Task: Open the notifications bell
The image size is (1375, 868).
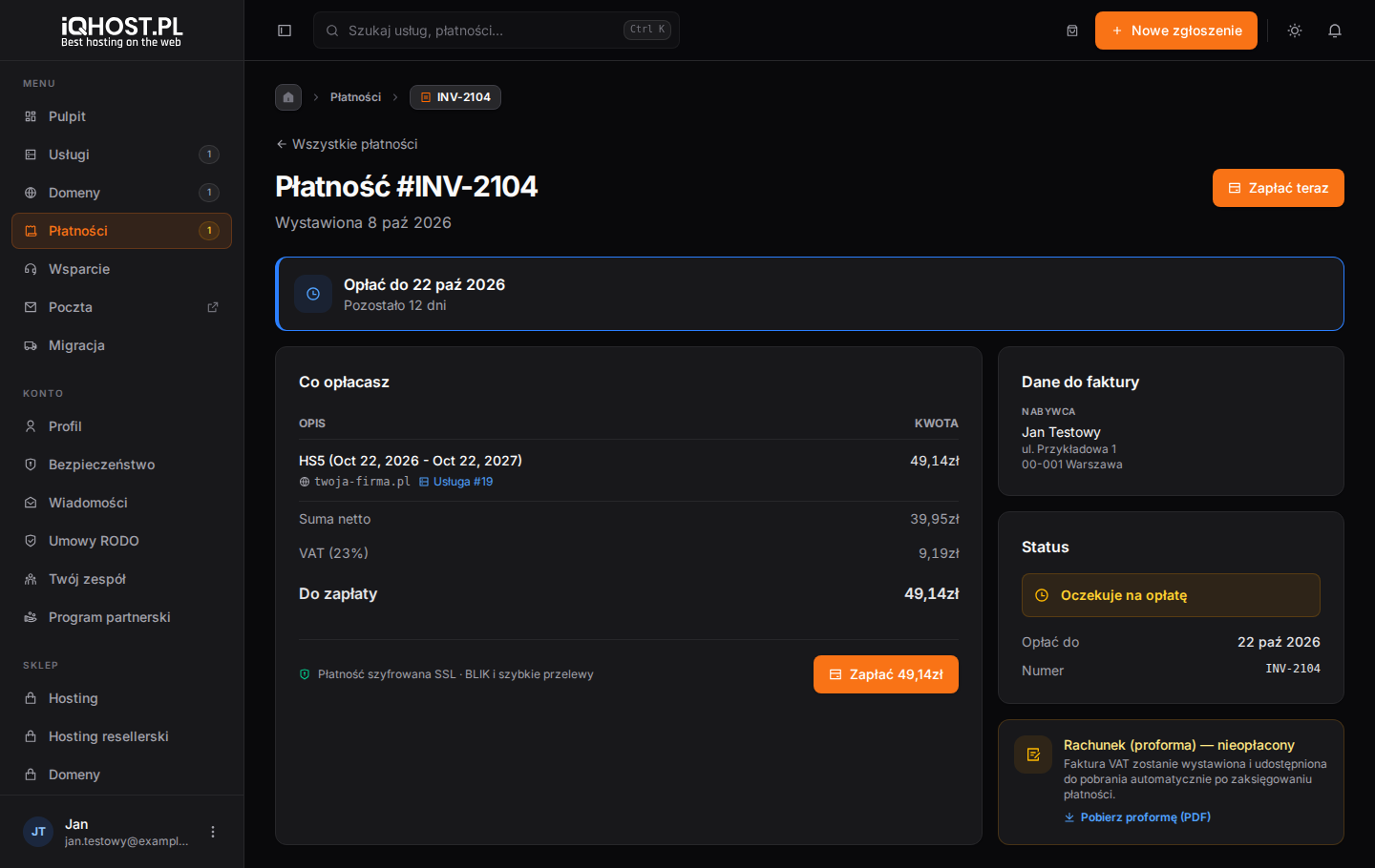Action: [x=1335, y=31]
